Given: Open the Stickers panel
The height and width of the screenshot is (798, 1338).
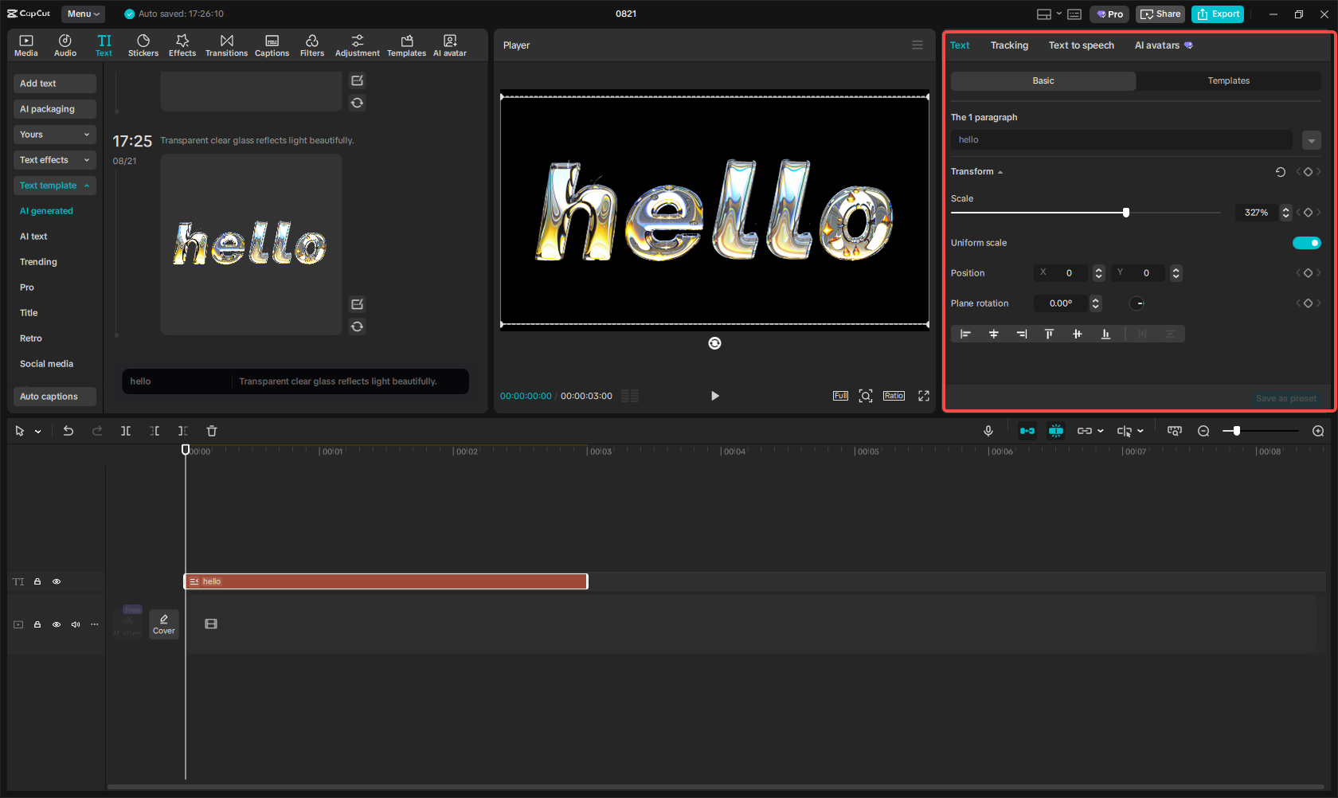Looking at the screenshot, I should point(143,45).
